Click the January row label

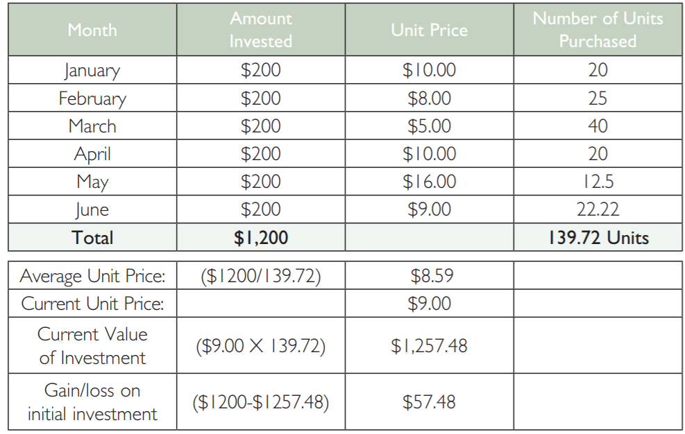click(x=92, y=70)
